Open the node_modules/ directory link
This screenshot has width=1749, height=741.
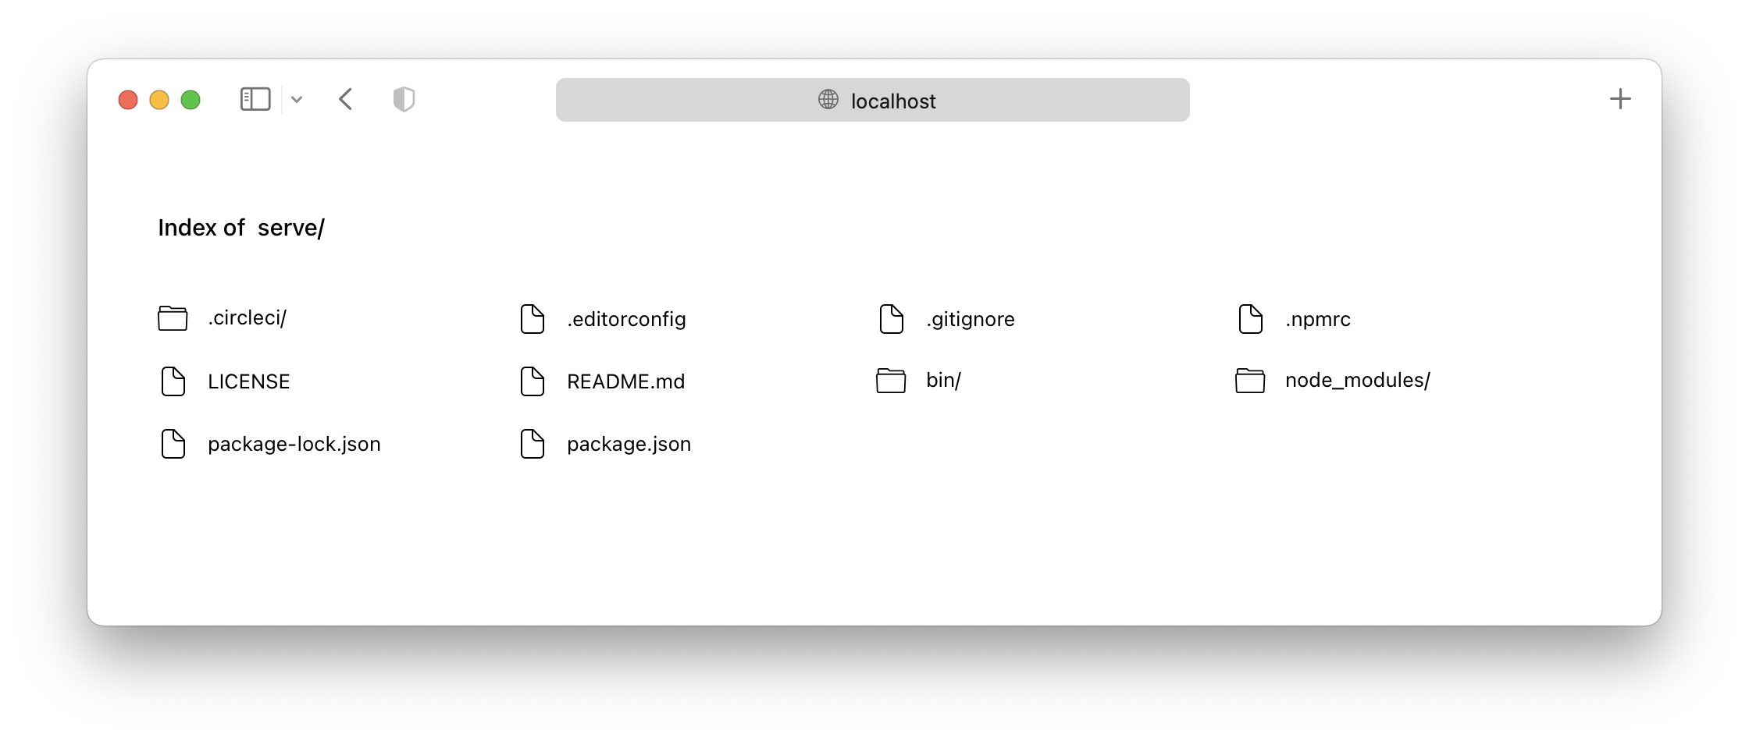(1357, 381)
